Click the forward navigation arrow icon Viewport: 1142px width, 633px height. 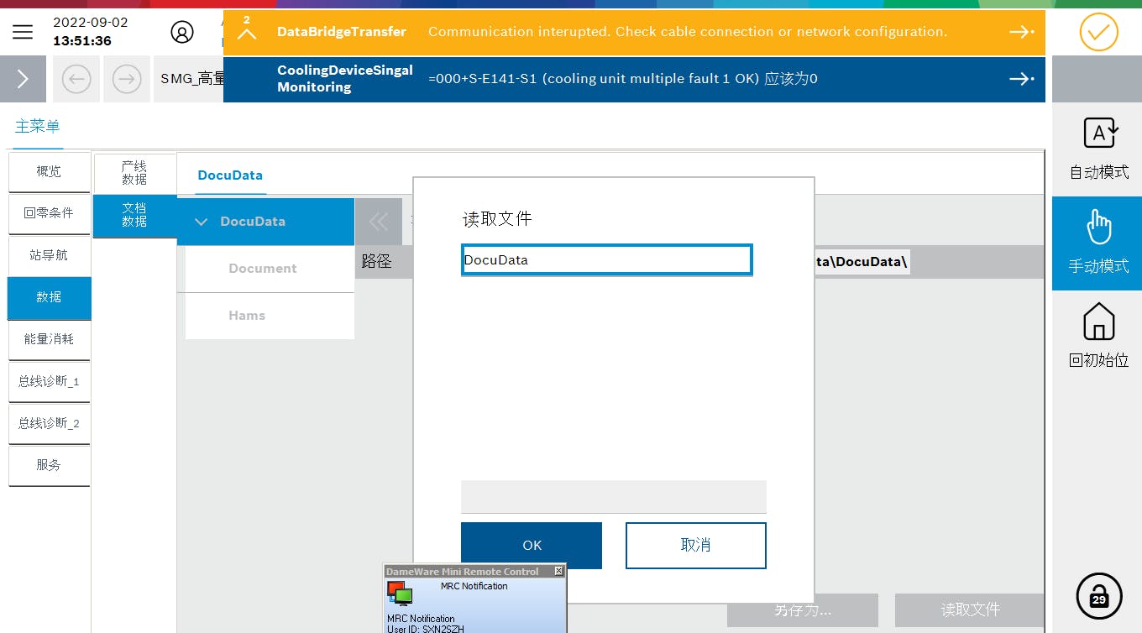[127, 79]
